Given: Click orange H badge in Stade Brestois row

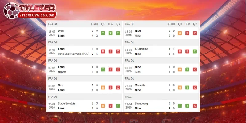Looking at the screenshot, I should 103,106.
